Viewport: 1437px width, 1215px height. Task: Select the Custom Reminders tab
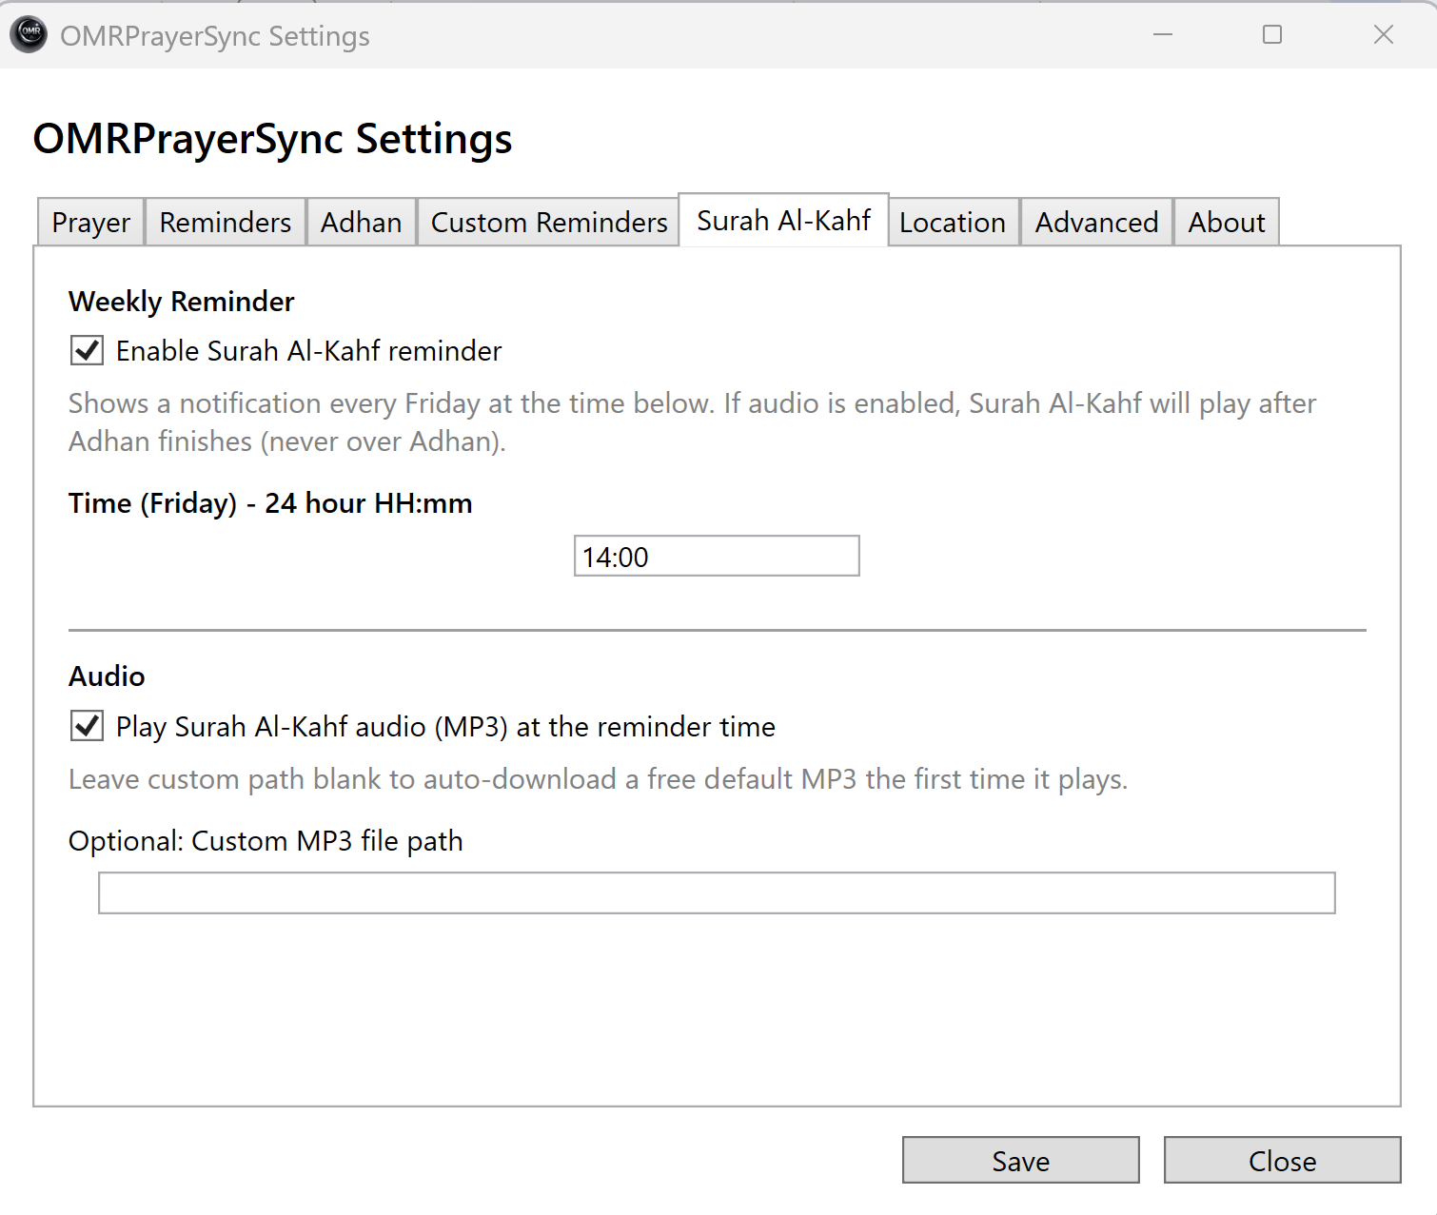pos(549,222)
